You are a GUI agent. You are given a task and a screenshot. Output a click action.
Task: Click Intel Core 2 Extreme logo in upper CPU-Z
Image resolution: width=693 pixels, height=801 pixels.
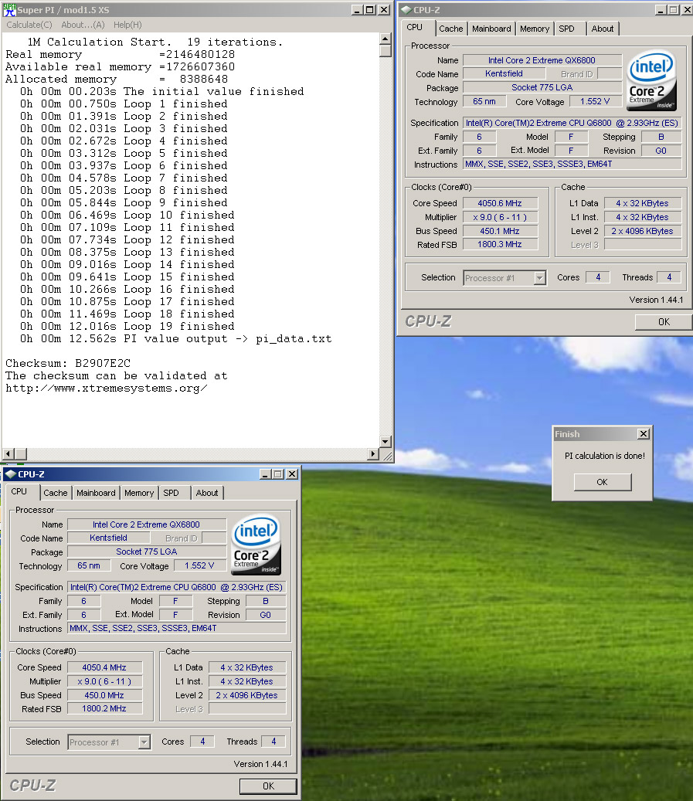(651, 80)
